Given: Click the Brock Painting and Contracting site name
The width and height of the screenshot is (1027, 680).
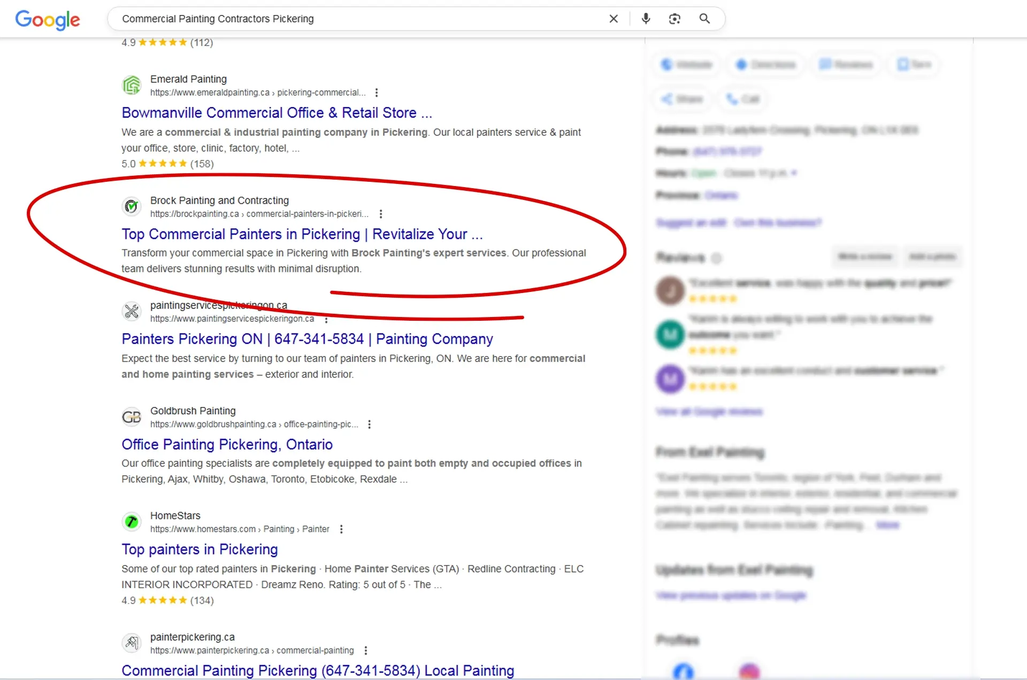Looking at the screenshot, I should (x=219, y=200).
